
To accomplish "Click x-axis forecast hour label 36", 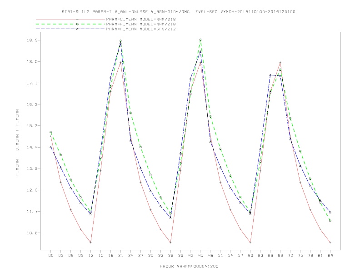I will coord(170,255).
